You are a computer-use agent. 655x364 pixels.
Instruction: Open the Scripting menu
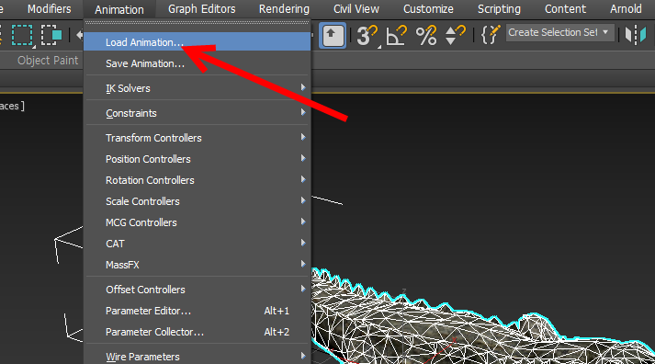coord(499,9)
